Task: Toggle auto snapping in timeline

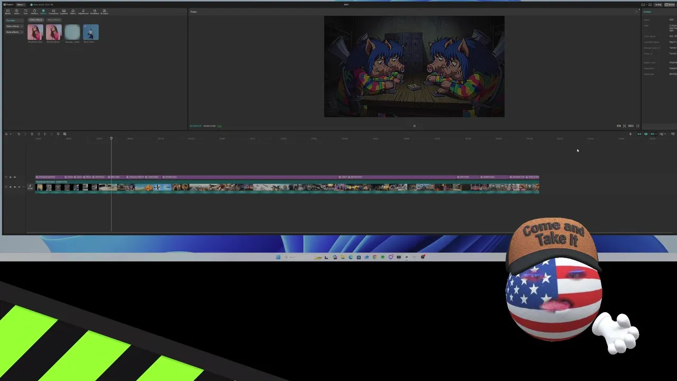Action: pyautogui.click(x=646, y=134)
